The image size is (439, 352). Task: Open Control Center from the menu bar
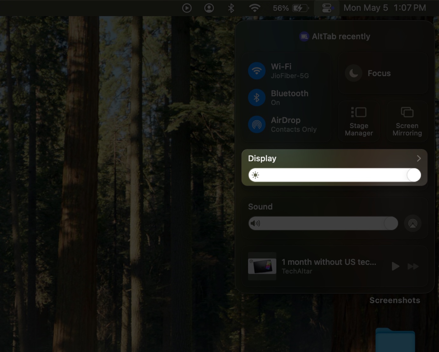click(x=327, y=8)
